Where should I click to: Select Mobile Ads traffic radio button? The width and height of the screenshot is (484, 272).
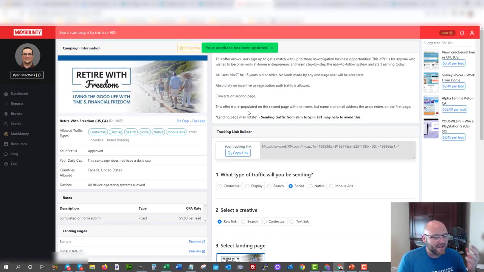tap(331, 186)
